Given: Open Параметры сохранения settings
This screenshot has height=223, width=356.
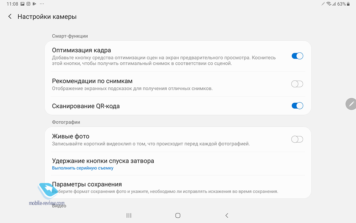Looking at the screenshot, I should click(178, 187).
